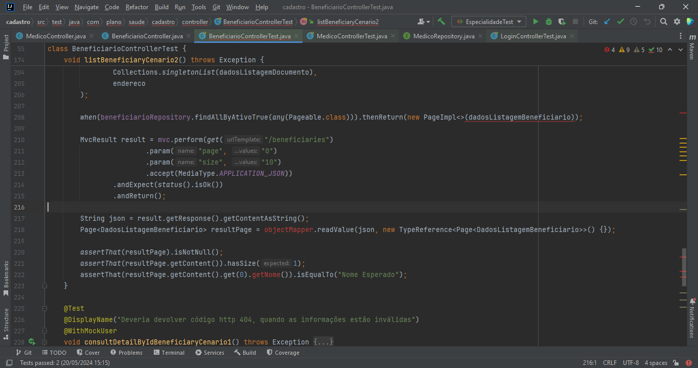Open the Bookmarks tool window
The height and width of the screenshot is (368, 698).
pos(6,279)
